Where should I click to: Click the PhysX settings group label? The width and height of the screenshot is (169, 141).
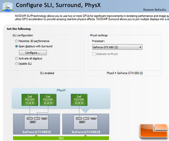(x=99, y=35)
